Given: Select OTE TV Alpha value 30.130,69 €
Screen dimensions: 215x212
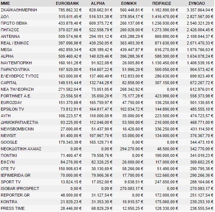Looking at the screenshot, I should 102,169.
